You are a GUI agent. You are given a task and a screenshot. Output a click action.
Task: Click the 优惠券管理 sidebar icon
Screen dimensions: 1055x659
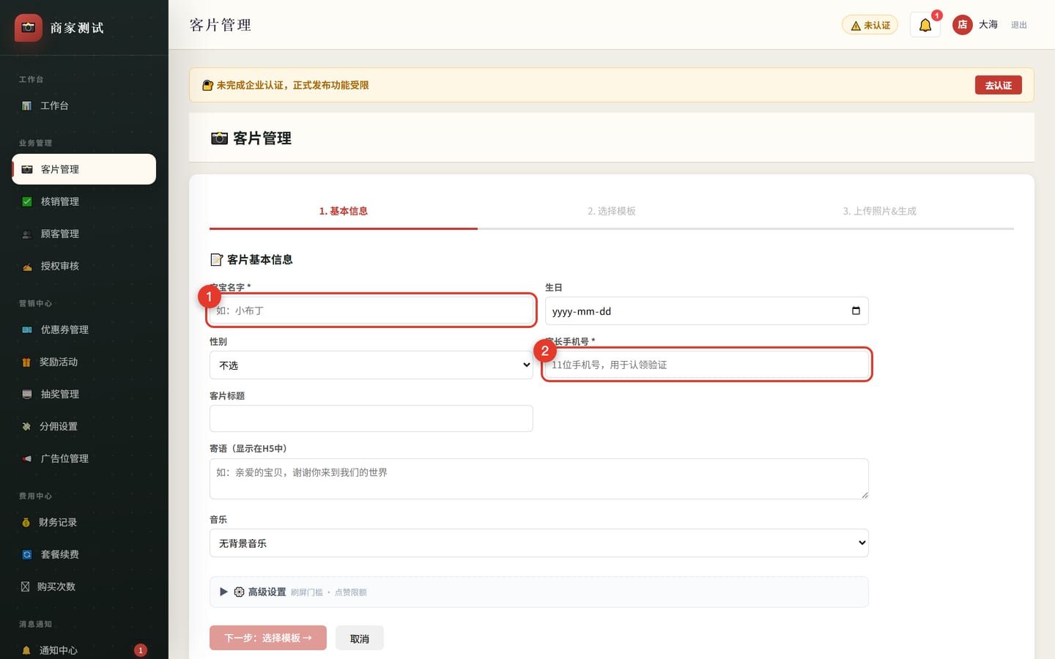[27, 329]
